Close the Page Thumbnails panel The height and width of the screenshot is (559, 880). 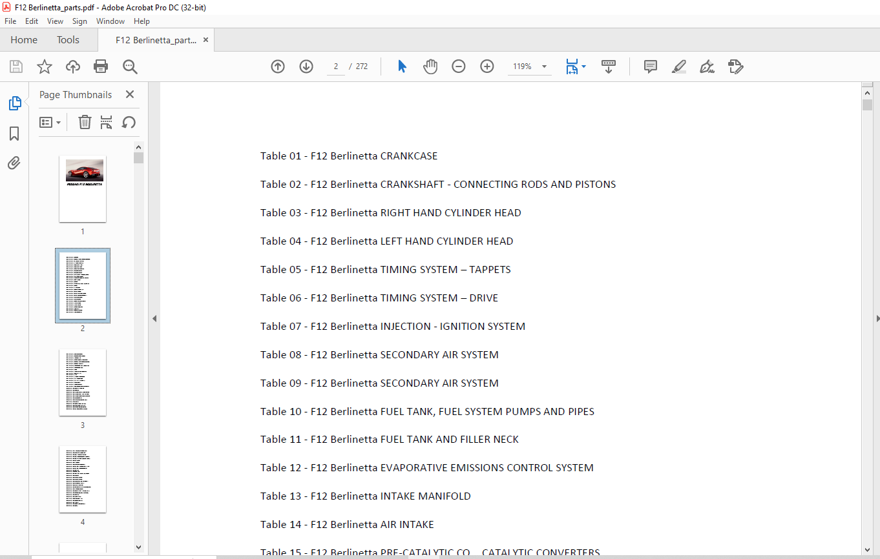click(x=130, y=94)
